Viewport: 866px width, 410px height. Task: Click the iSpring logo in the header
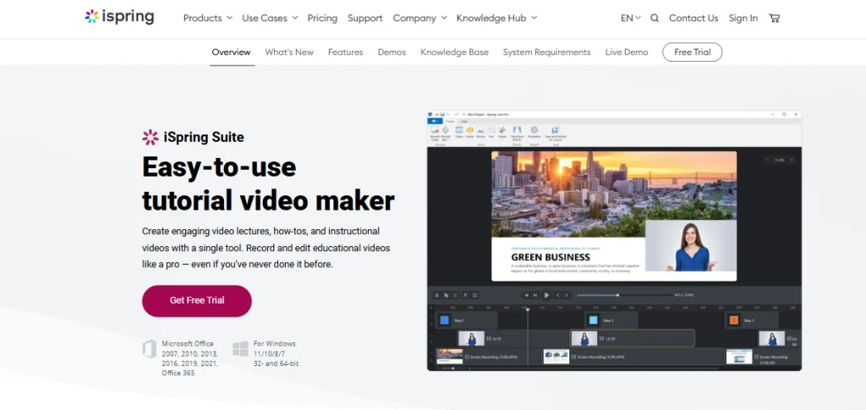(x=119, y=18)
